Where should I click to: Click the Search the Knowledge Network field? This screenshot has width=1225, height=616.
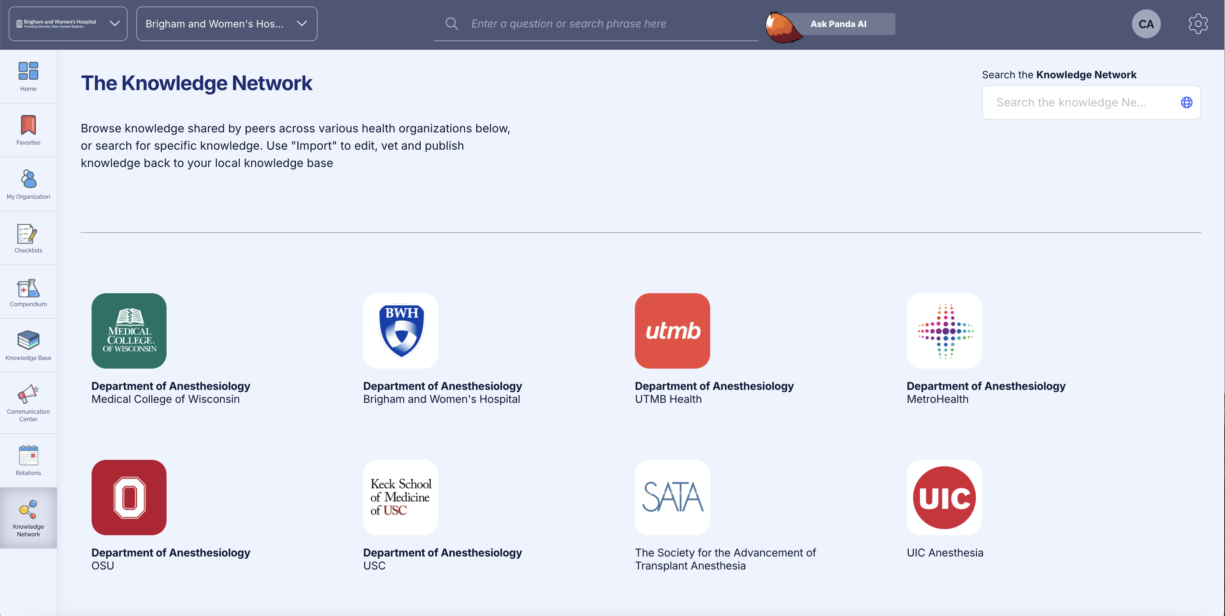[1091, 102]
